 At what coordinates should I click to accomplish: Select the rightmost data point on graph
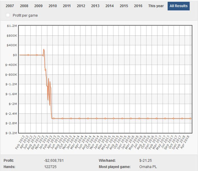tap(190, 118)
